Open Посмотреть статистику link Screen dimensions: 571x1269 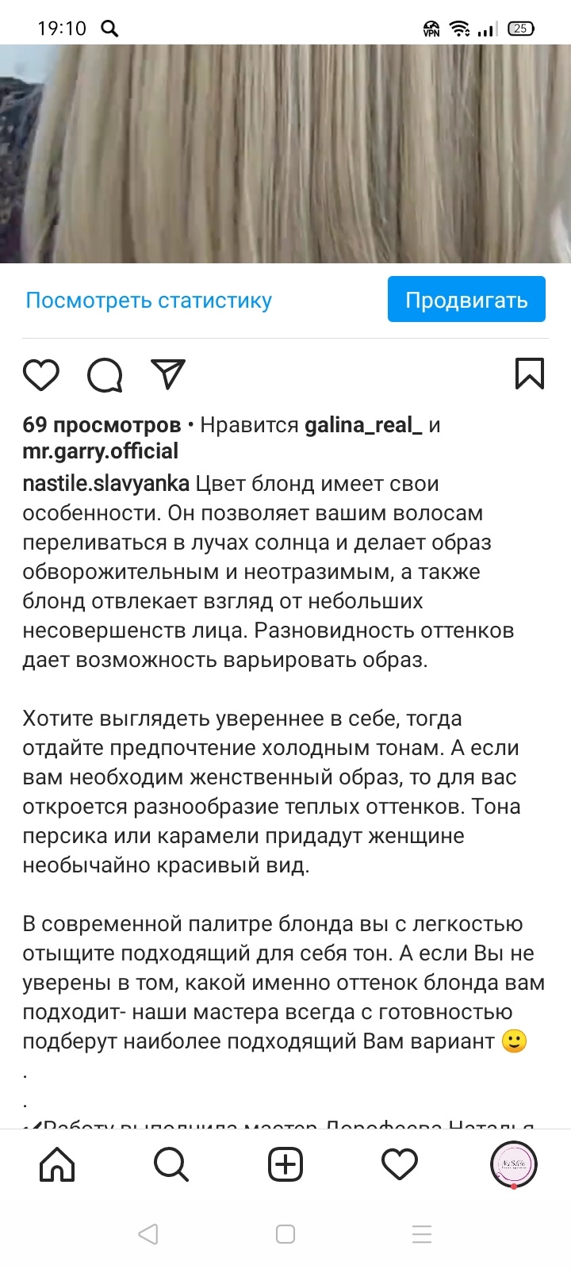[x=149, y=301]
